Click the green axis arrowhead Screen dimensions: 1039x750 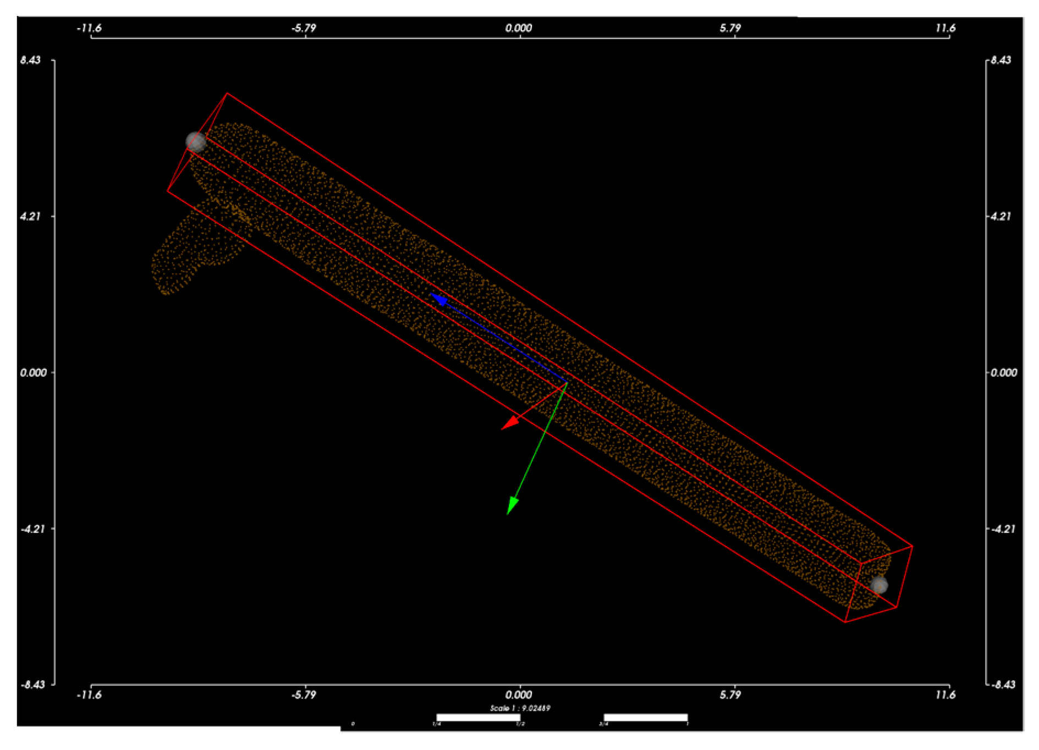click(512, 505)
